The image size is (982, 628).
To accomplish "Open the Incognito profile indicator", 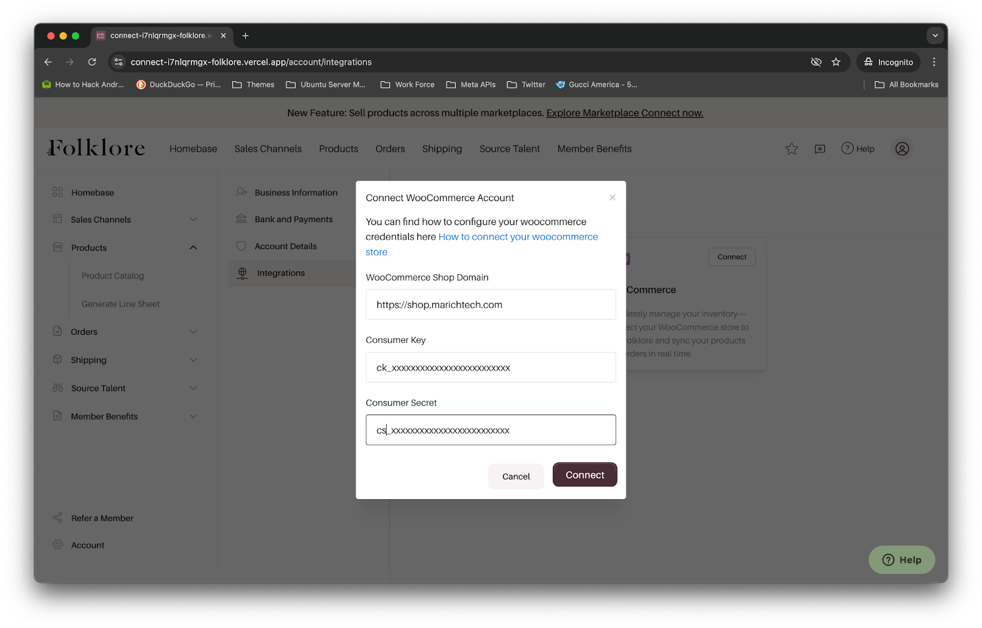I will click(x=888, y=62).
